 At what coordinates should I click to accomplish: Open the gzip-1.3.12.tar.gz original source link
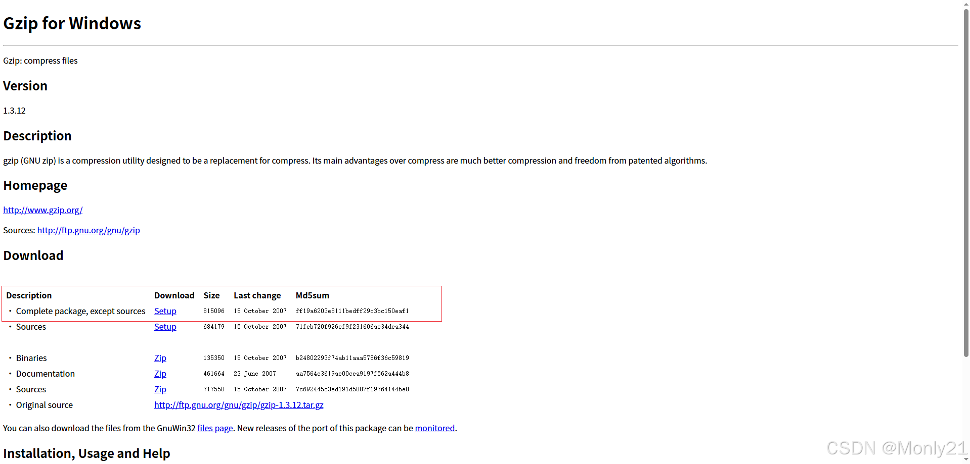pyautogui.click(x=239, y=405)
